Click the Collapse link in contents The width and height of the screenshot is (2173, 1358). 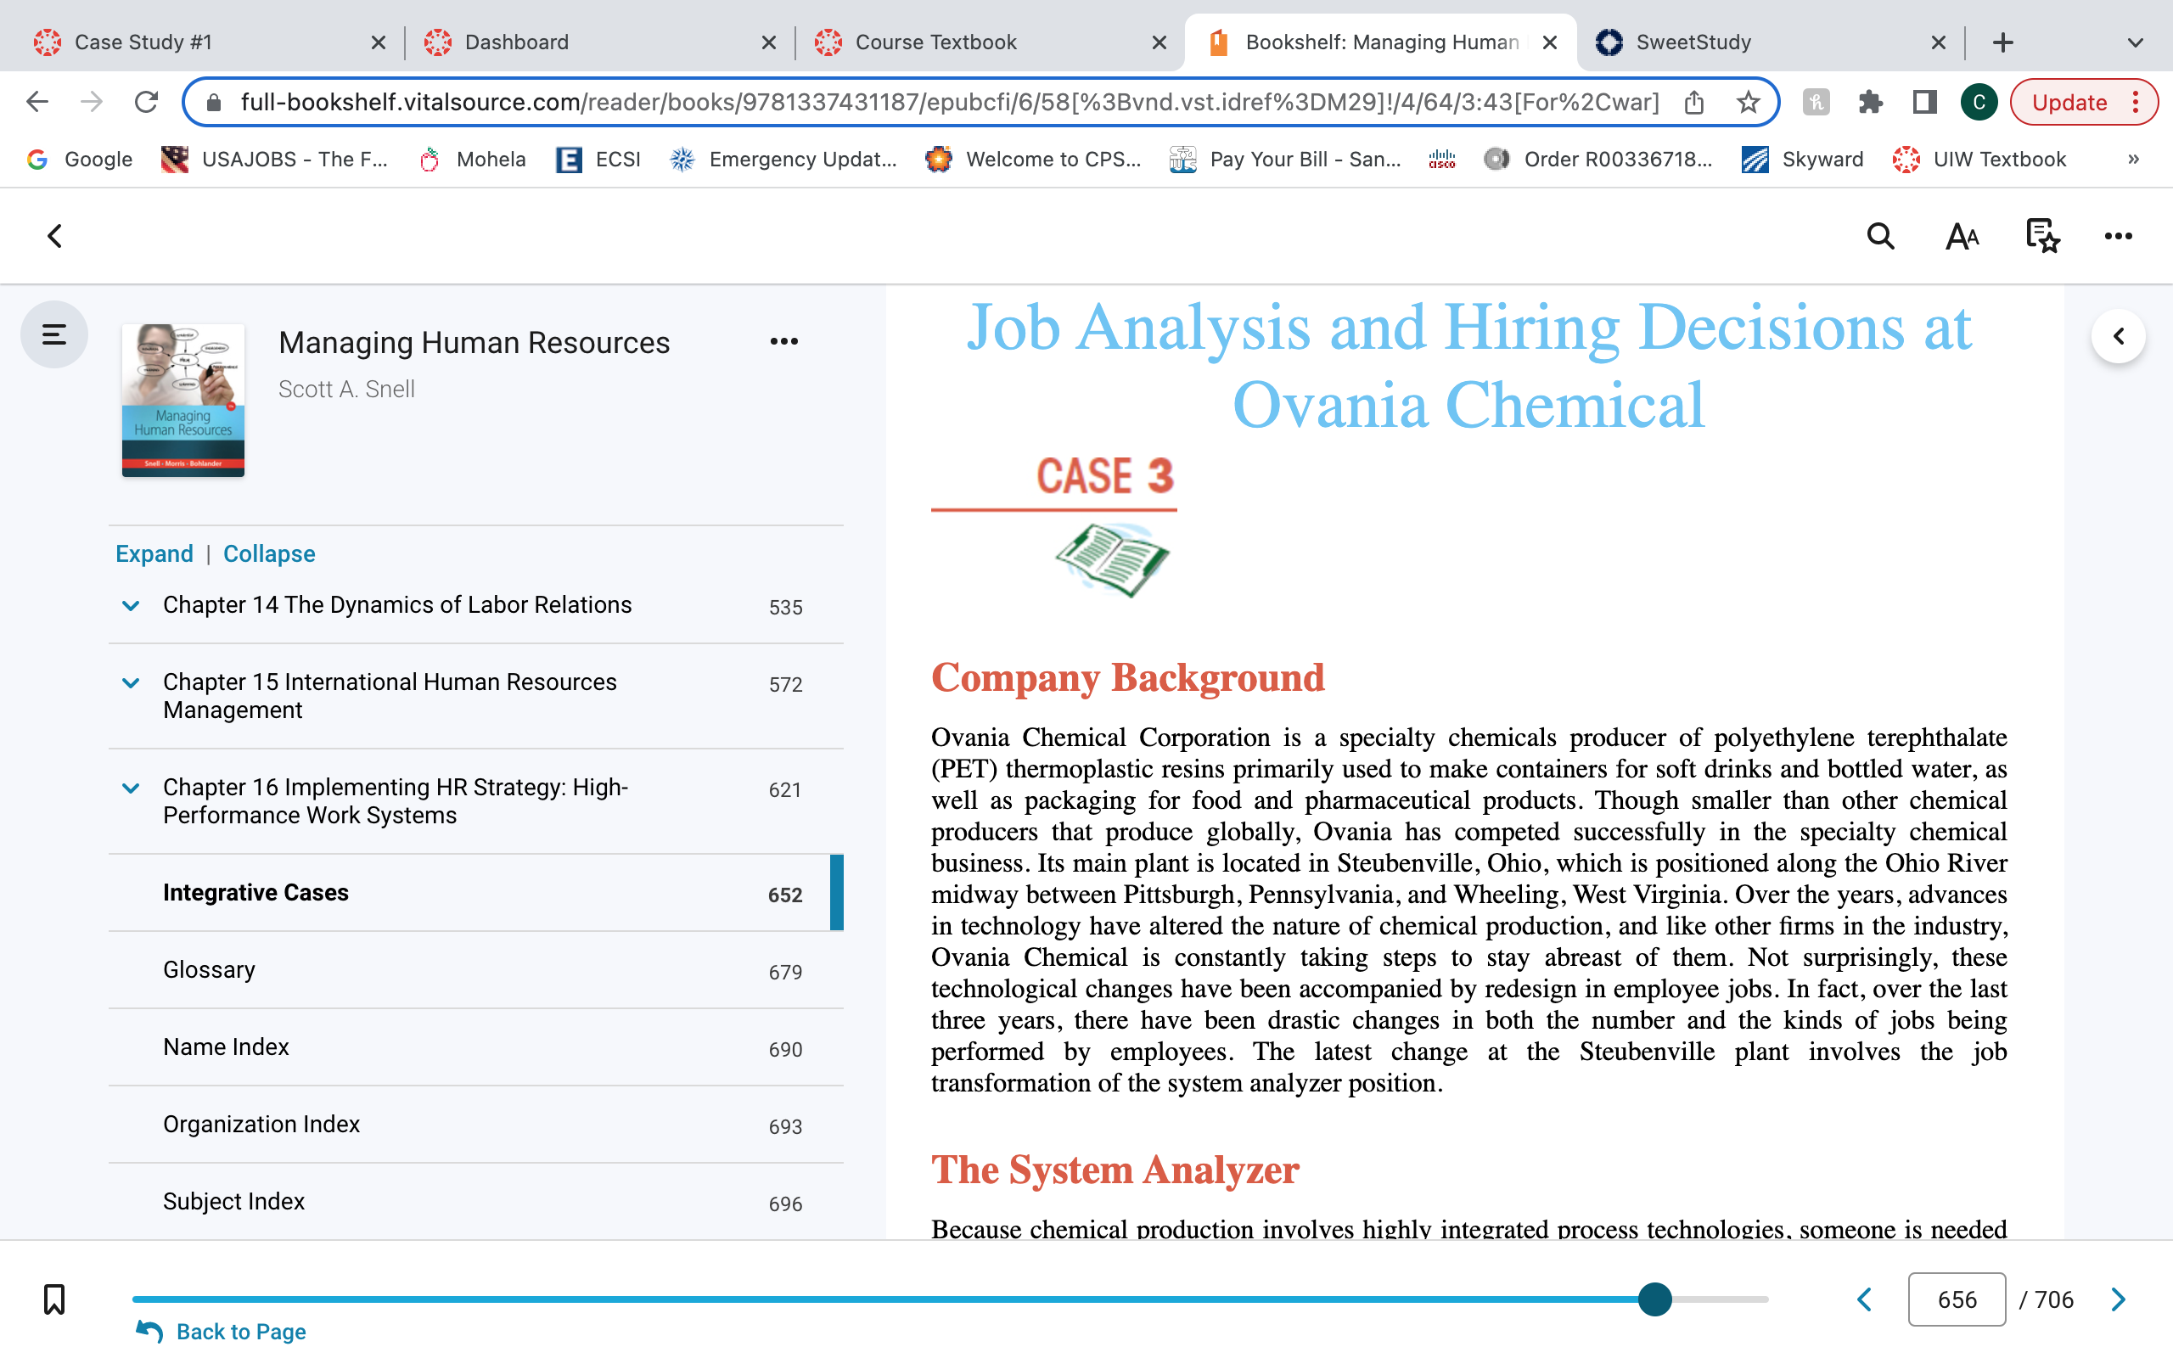tap(268, 553)
